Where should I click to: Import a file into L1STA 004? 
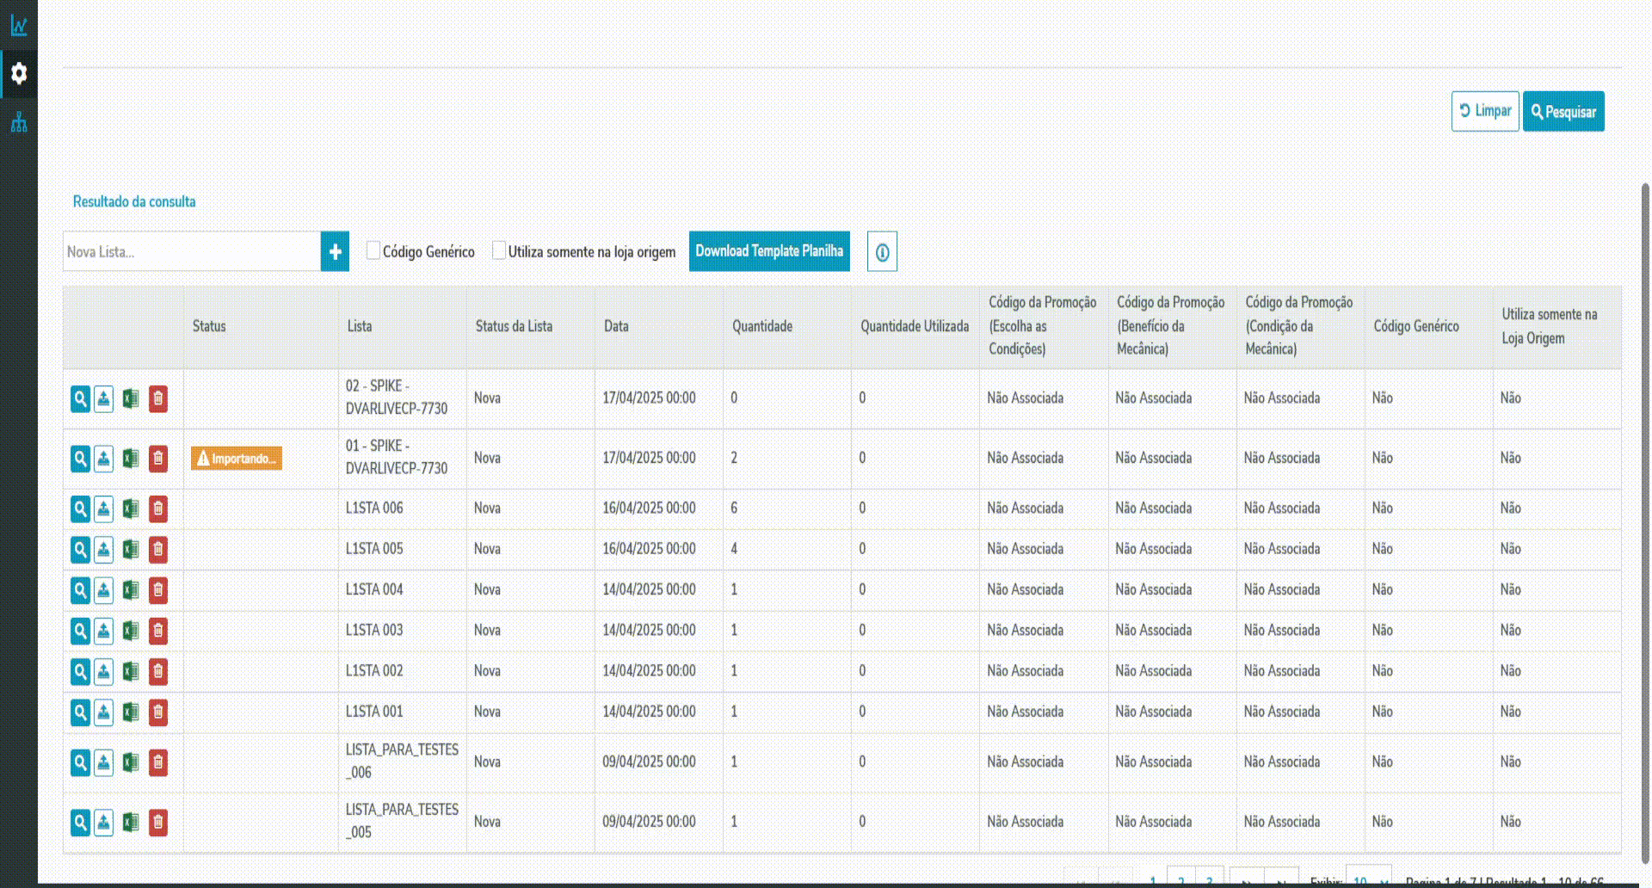coord(103,590)
